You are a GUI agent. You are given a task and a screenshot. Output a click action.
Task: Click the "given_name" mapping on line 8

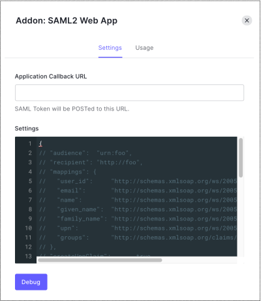click(138, 209)
